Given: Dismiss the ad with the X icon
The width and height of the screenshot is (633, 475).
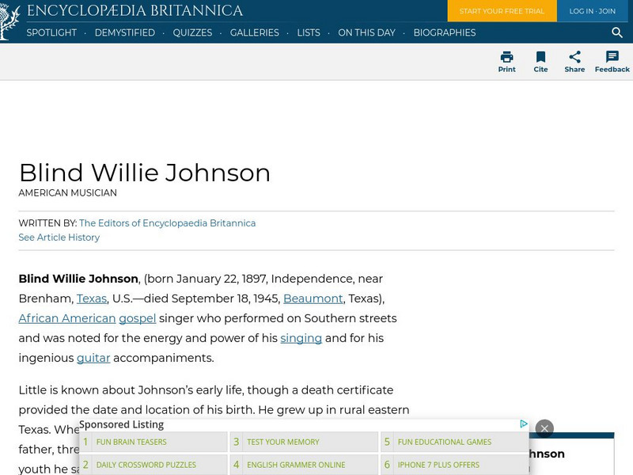Looking at the screenshot, I should (544, 428).
